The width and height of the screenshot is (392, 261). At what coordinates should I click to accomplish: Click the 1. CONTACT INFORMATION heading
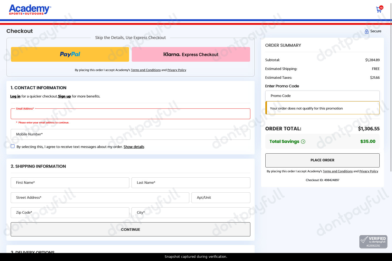(39, 88)
